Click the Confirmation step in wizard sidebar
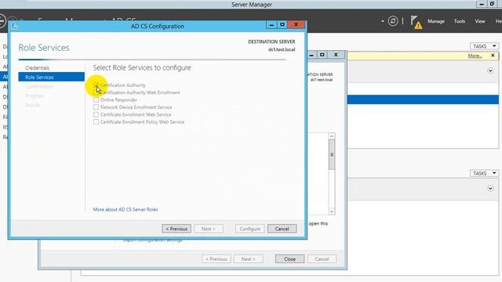The height and width of the screenshot is (282, 502). click(39, 86)
